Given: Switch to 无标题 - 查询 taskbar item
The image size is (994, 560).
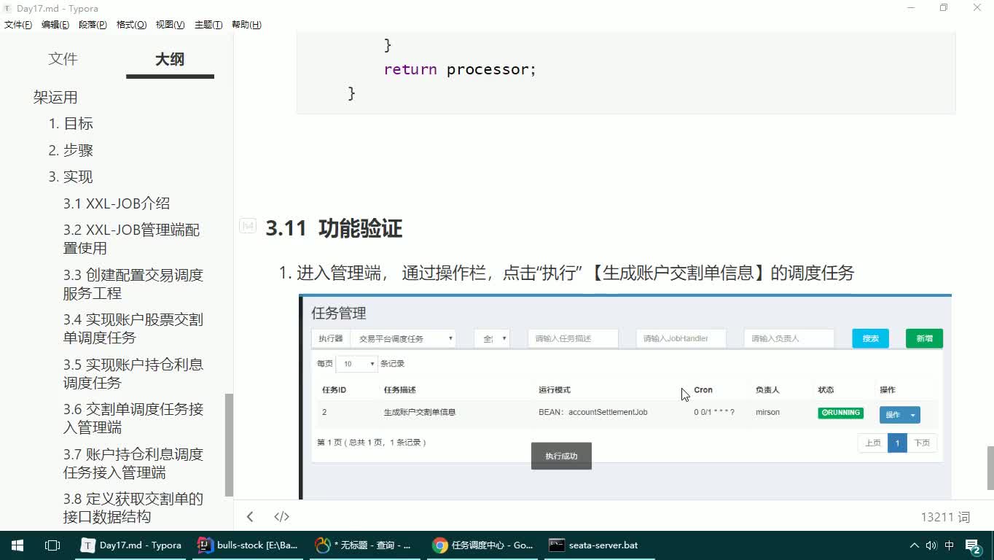Looking at the screenshot, I should pos(365,545).
